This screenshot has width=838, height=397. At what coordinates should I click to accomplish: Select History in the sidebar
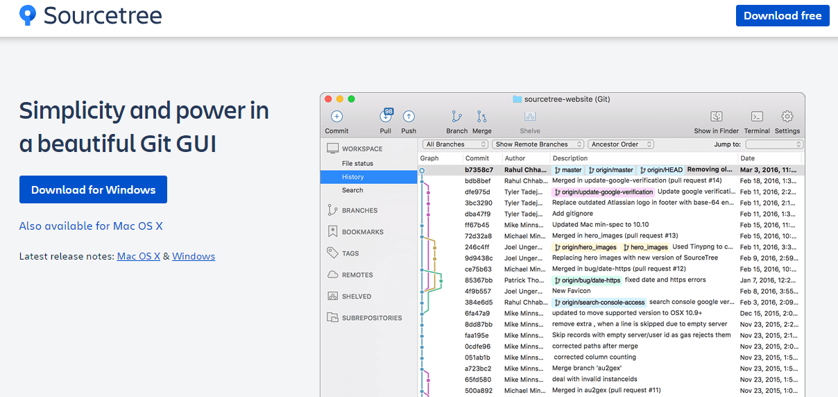click(x=369, y=177)
